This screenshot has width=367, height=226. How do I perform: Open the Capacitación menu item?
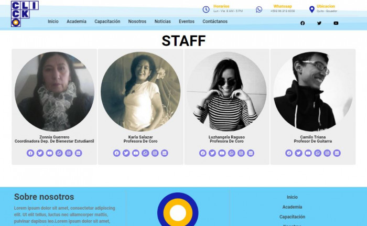107,21
